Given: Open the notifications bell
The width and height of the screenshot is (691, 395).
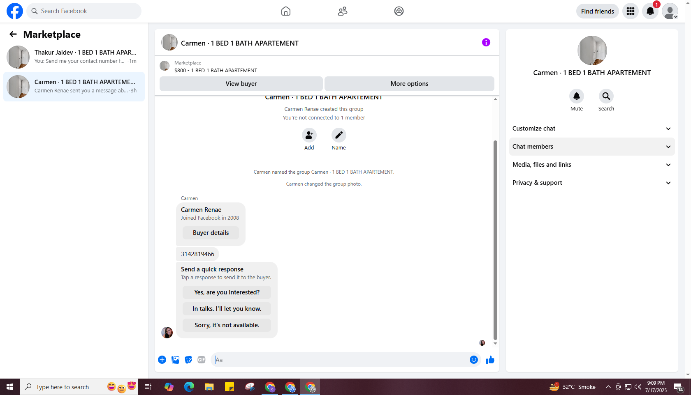Looking at the screenshot, I should point(650,11).
